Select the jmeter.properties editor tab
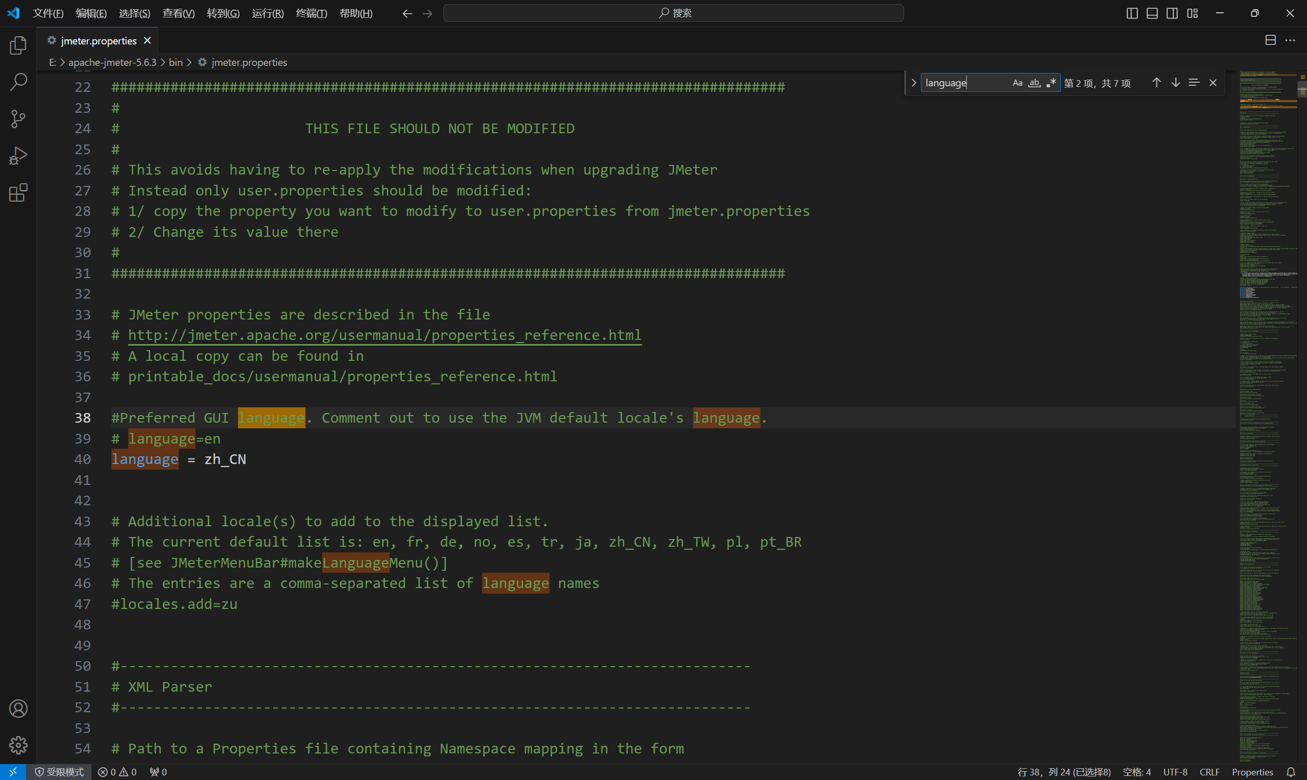The image size is (1307, 780). tap(98, 40)
